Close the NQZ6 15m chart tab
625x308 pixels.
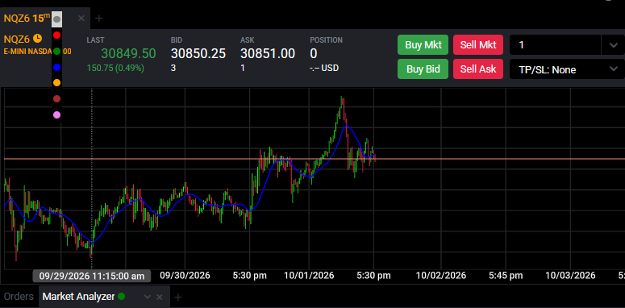(x=81, y=19)
